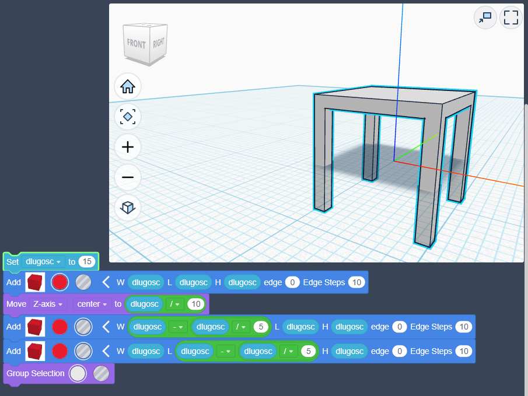Click W dlugosc variable in third Add block

(146, 351)
